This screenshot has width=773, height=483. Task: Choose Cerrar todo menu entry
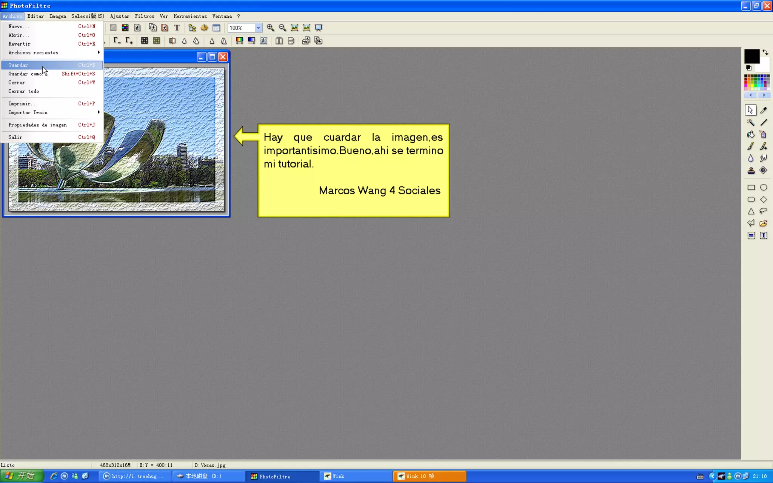tap(52, 91)
